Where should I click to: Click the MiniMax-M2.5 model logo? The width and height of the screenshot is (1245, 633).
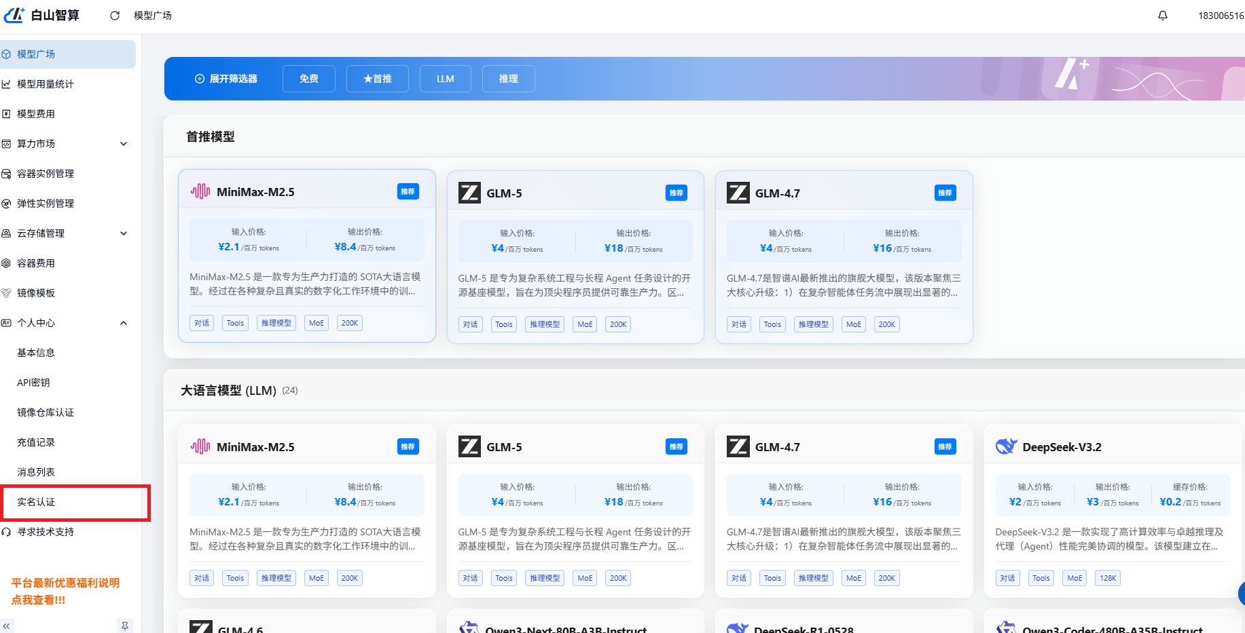(200, 191)
